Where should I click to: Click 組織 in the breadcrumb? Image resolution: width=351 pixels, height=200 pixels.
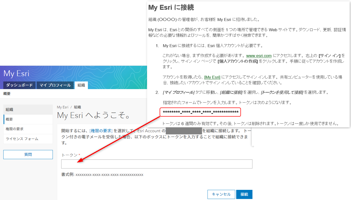coord(77,107)
